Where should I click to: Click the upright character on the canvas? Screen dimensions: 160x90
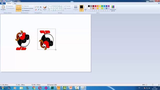22,40
